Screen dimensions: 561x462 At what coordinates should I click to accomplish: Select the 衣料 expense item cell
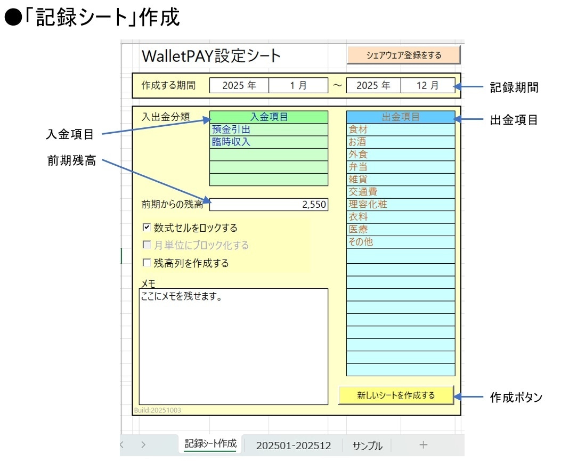401,217
